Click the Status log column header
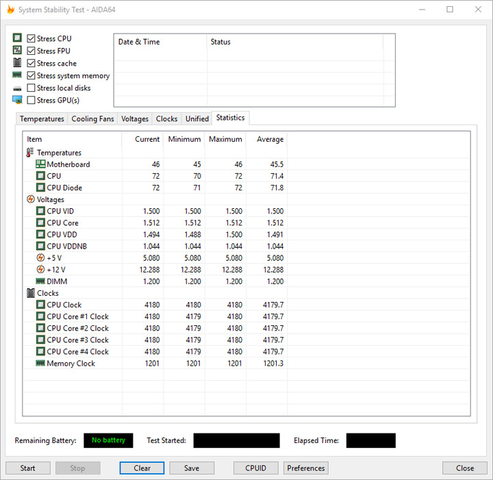This screenshot has width=493, height=480. (295, 42)
